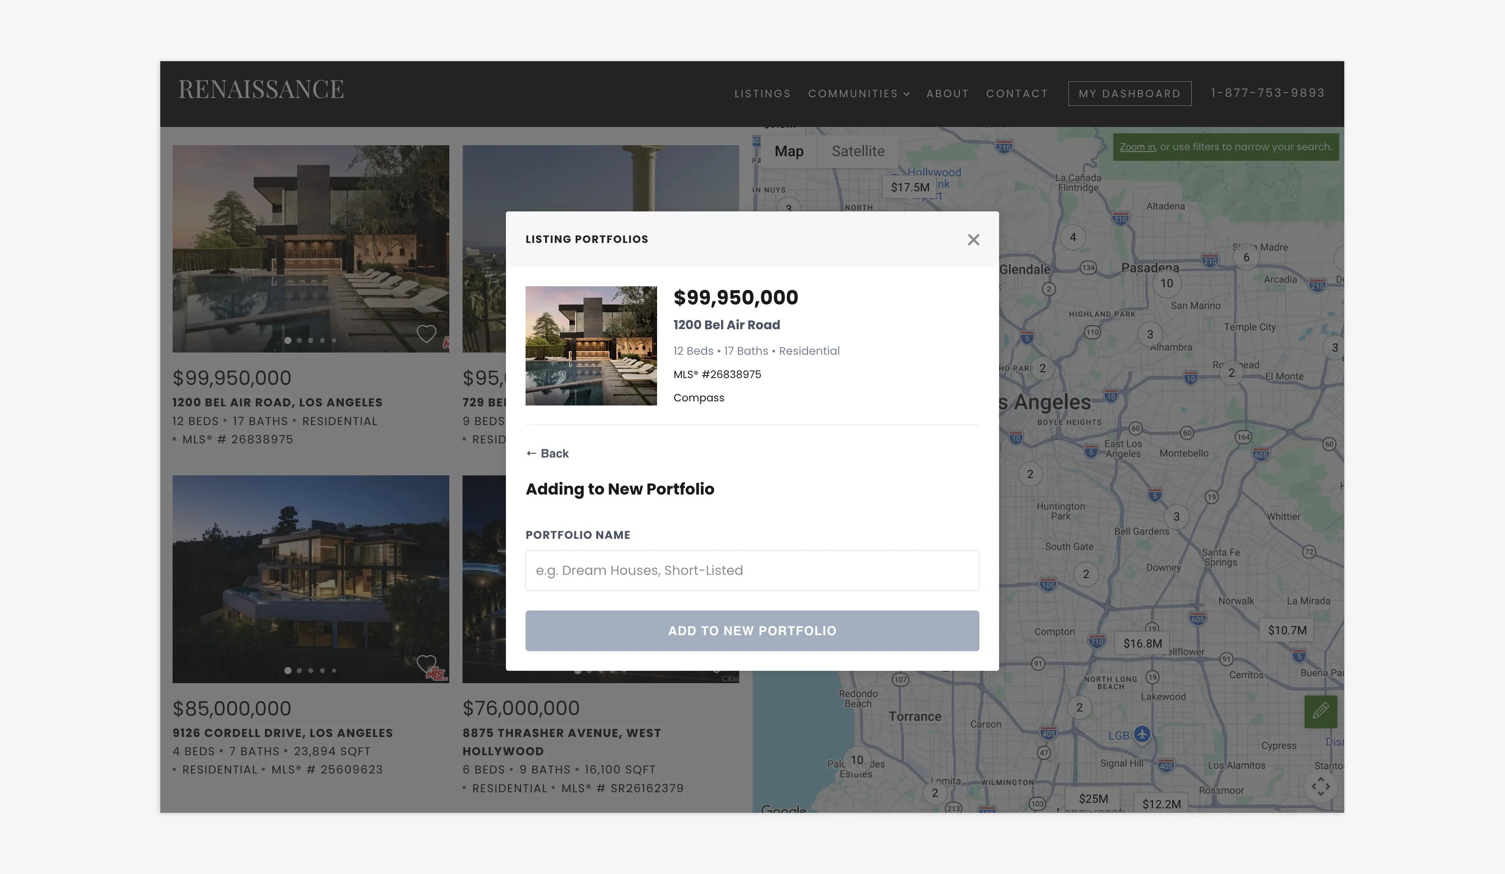Select the $25M map price marker

(x=1093, y=799)
